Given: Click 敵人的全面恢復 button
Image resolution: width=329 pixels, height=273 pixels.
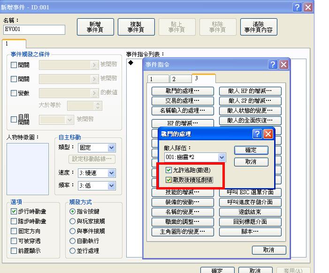Looking at the screenshot, I should [250, 121].
